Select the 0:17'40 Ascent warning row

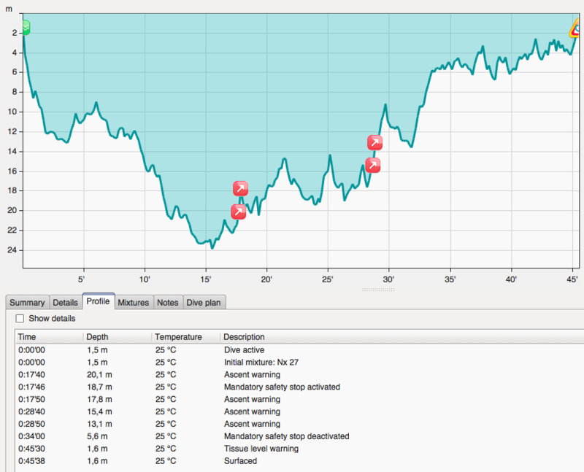(x=299, y=374)
